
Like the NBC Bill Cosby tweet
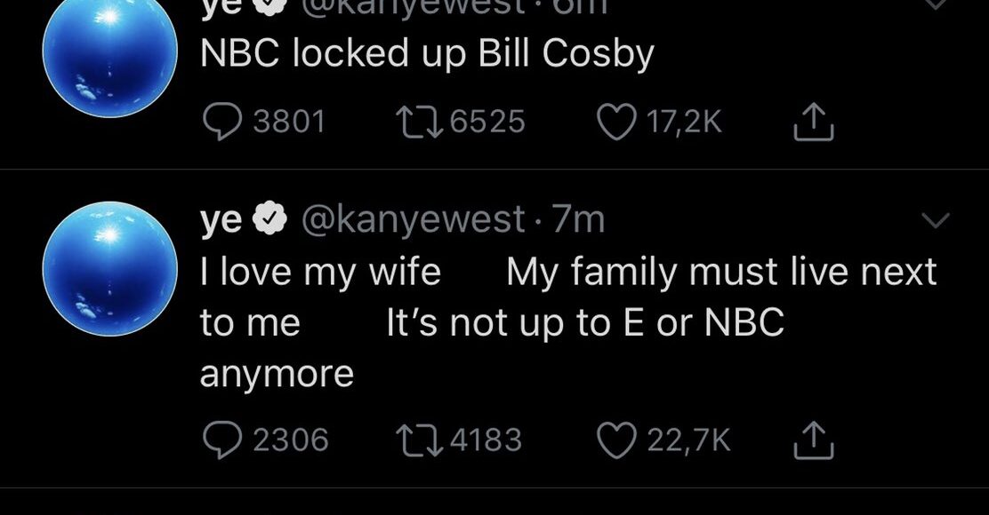614,122
